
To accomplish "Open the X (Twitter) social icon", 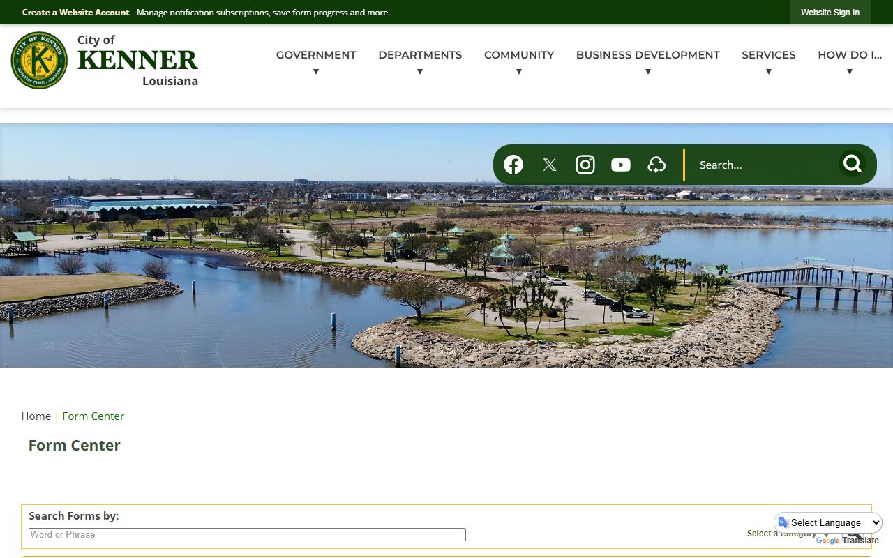I will 550,165.
